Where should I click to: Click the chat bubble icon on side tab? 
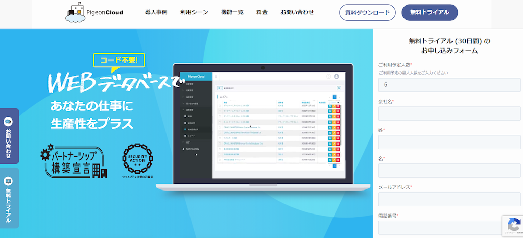8,122
